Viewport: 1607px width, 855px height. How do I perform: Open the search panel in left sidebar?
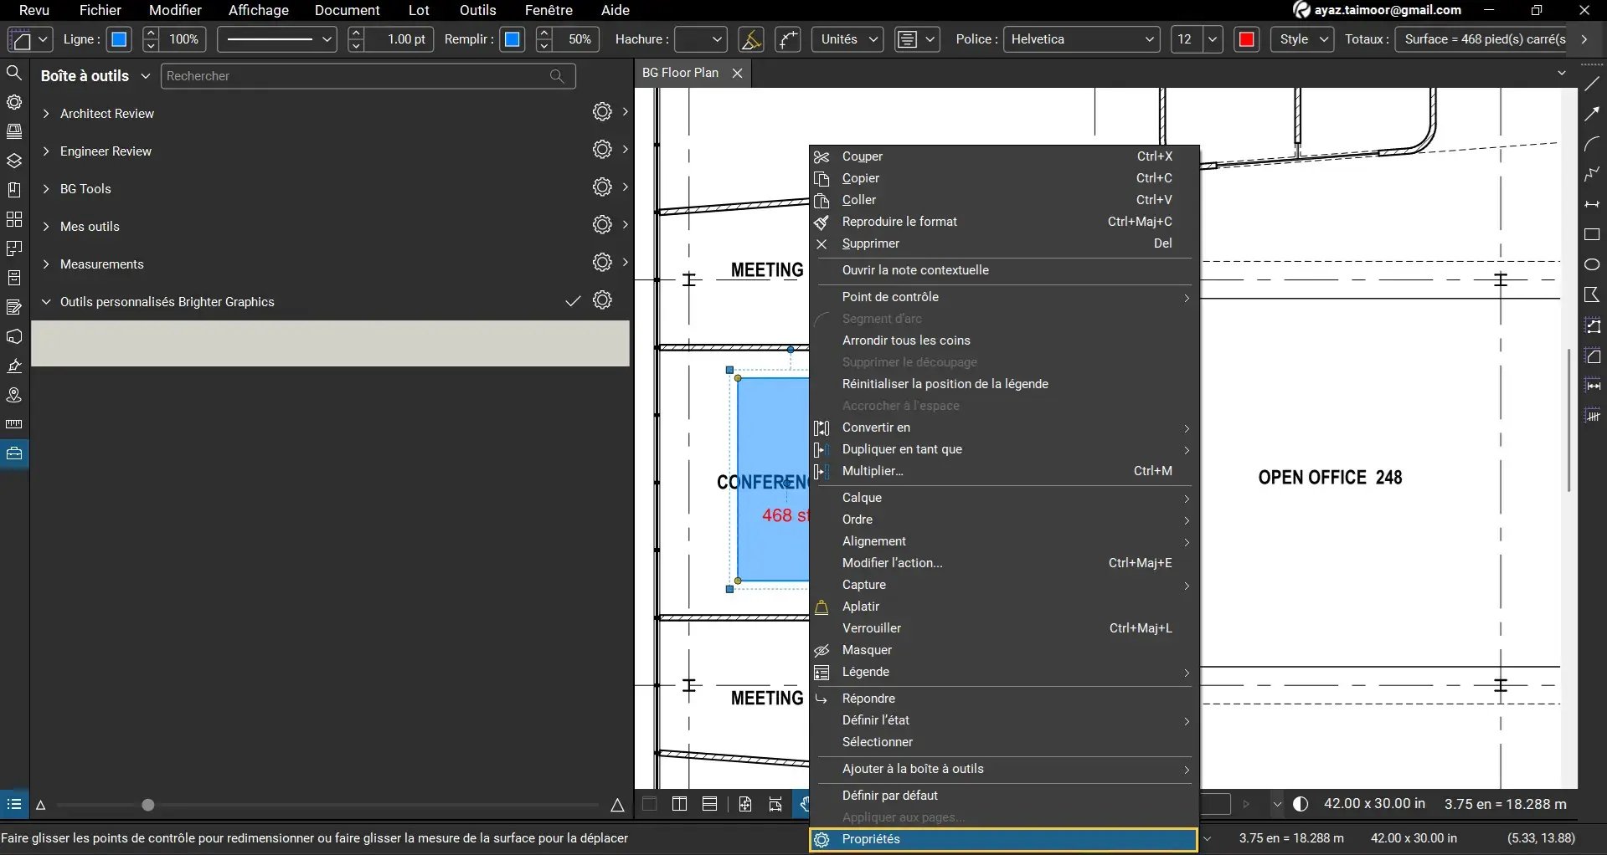coord(14,73)
